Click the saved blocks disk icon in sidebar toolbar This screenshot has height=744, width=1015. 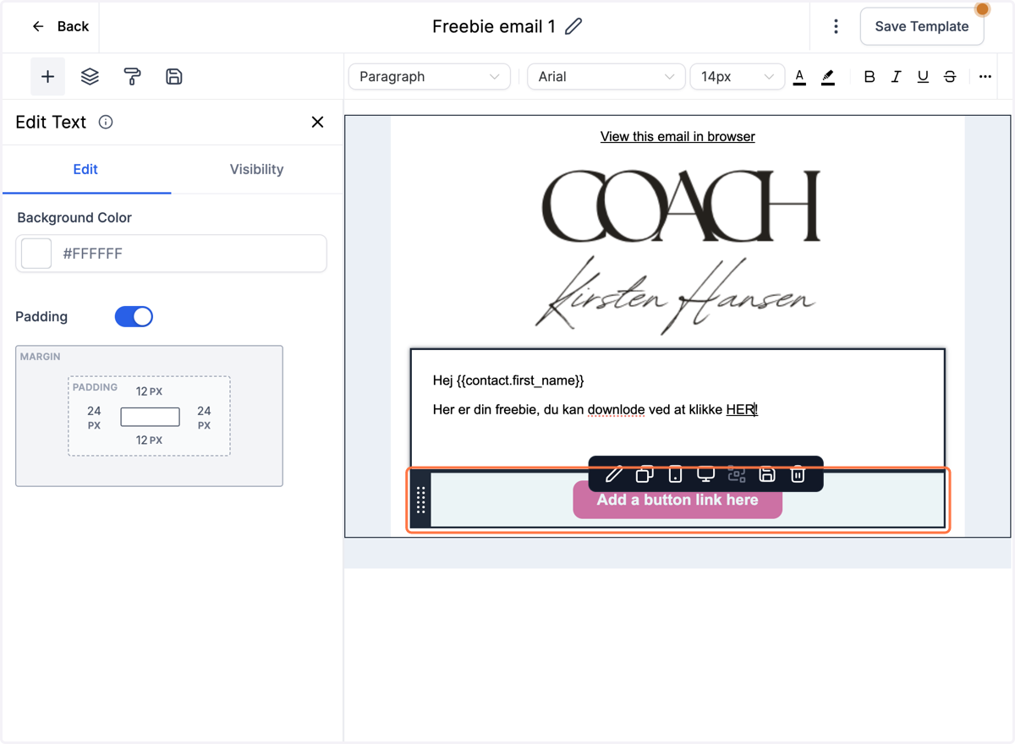tap(174, 77)
